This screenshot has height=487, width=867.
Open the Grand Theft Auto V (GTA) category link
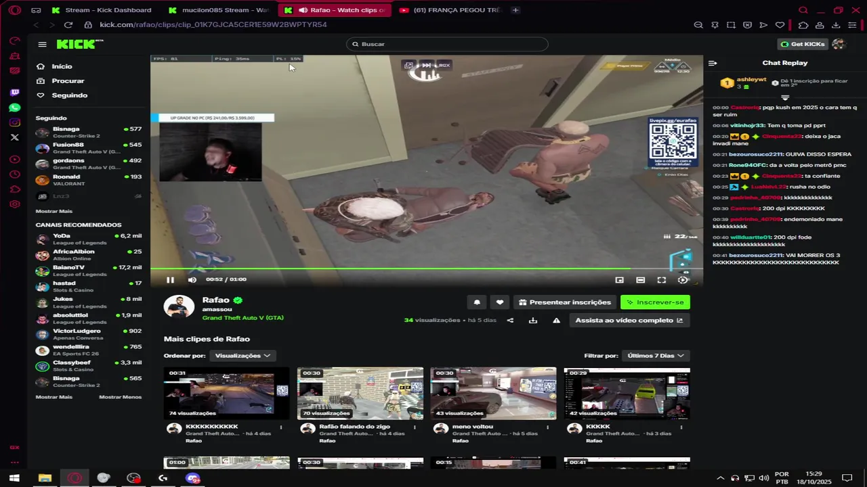242,318
